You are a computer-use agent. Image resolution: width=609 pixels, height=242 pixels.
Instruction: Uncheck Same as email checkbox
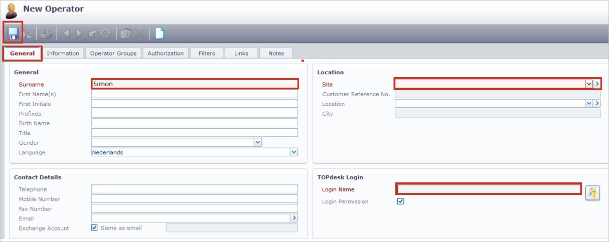point(94,228)
